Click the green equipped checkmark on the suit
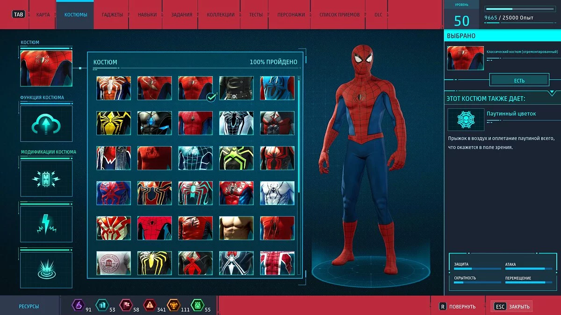 pyautogui.click(x=210, y=98)
